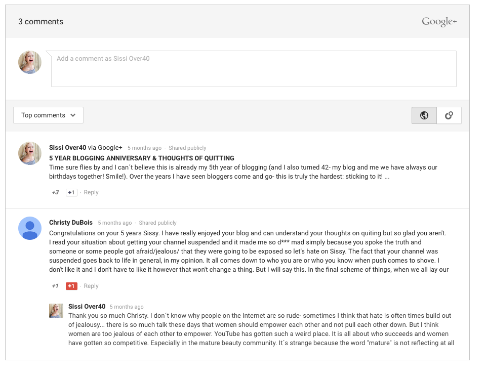Image resolution: width=486 pixels, height=379 pixels.
Task: Open Sissi Over40's avatar beside the post
Action: pos(30,153)
